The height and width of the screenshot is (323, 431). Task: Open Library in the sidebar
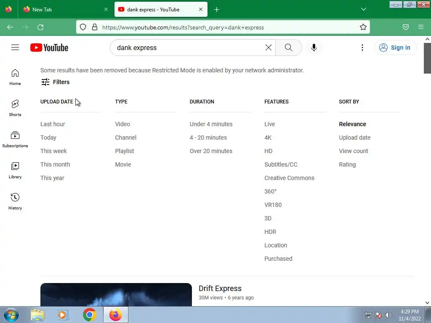15,171
